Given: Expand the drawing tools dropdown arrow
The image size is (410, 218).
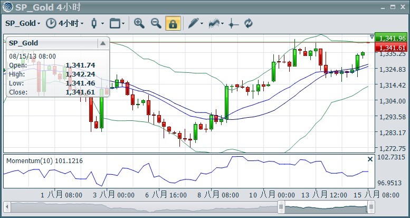Looking at the screenshot, I should 202,24.
